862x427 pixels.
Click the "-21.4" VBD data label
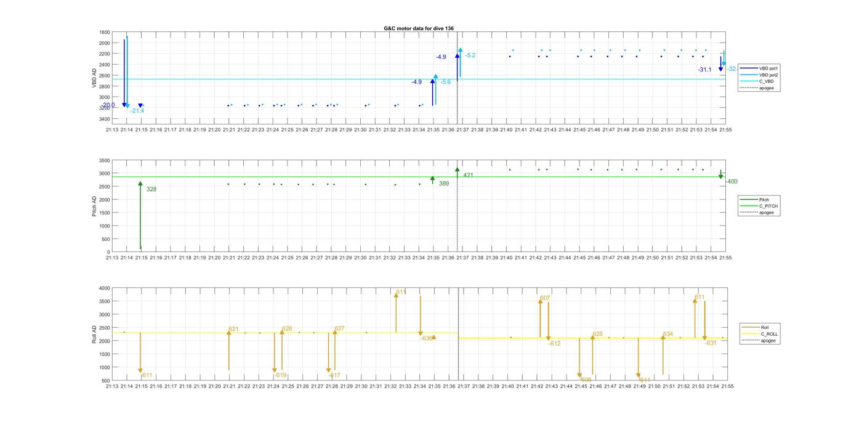(x=137, y=111)
